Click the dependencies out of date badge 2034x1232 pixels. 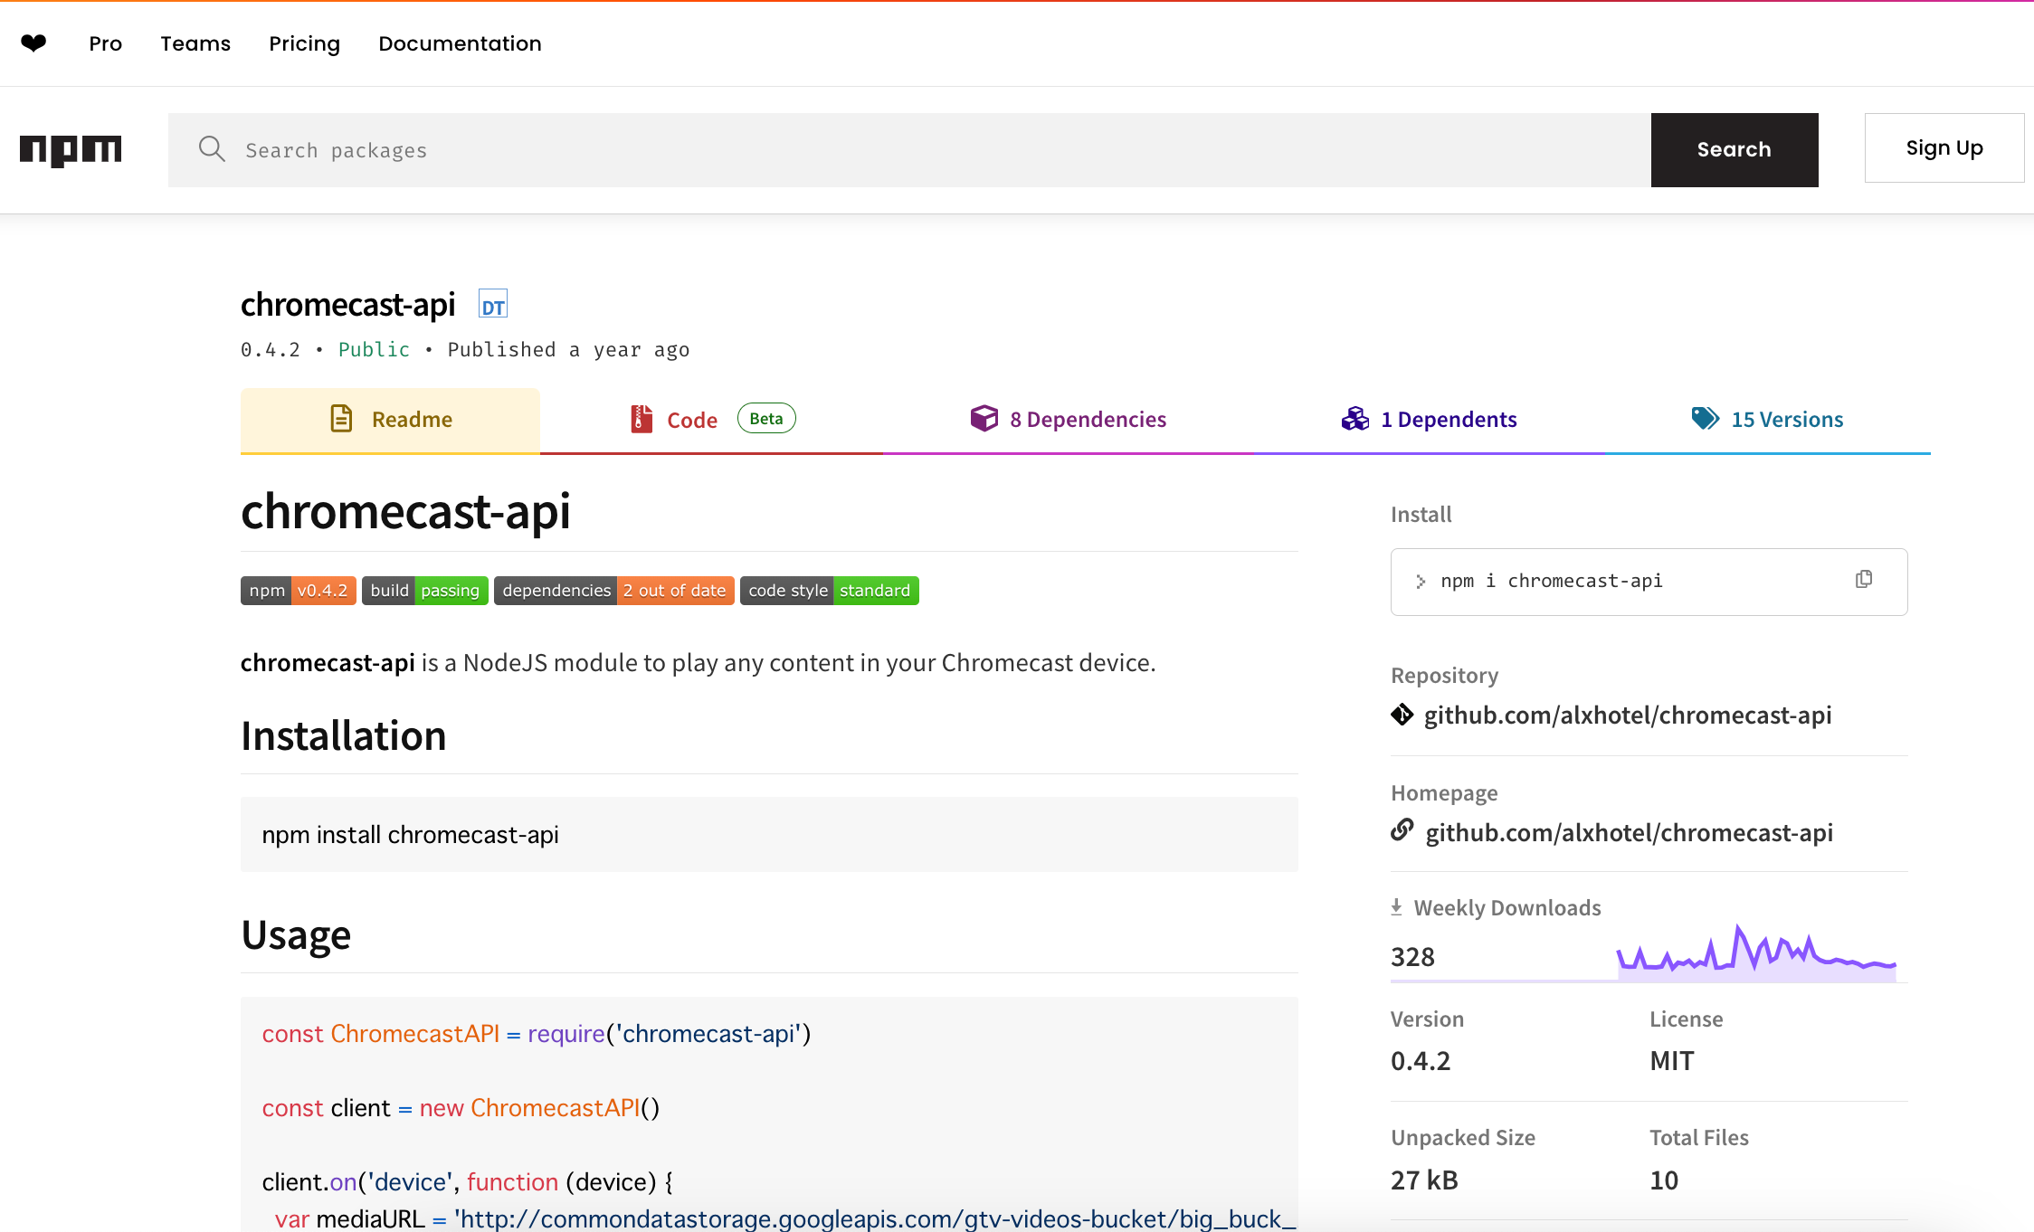(614, 591)
